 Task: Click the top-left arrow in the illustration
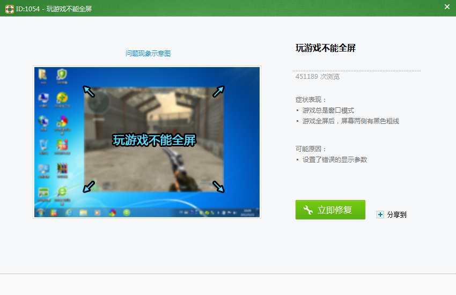[89, 91]
